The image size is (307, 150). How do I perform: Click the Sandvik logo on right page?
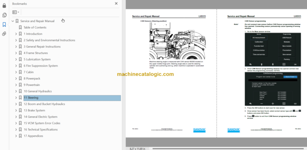(x=233, y=130)
